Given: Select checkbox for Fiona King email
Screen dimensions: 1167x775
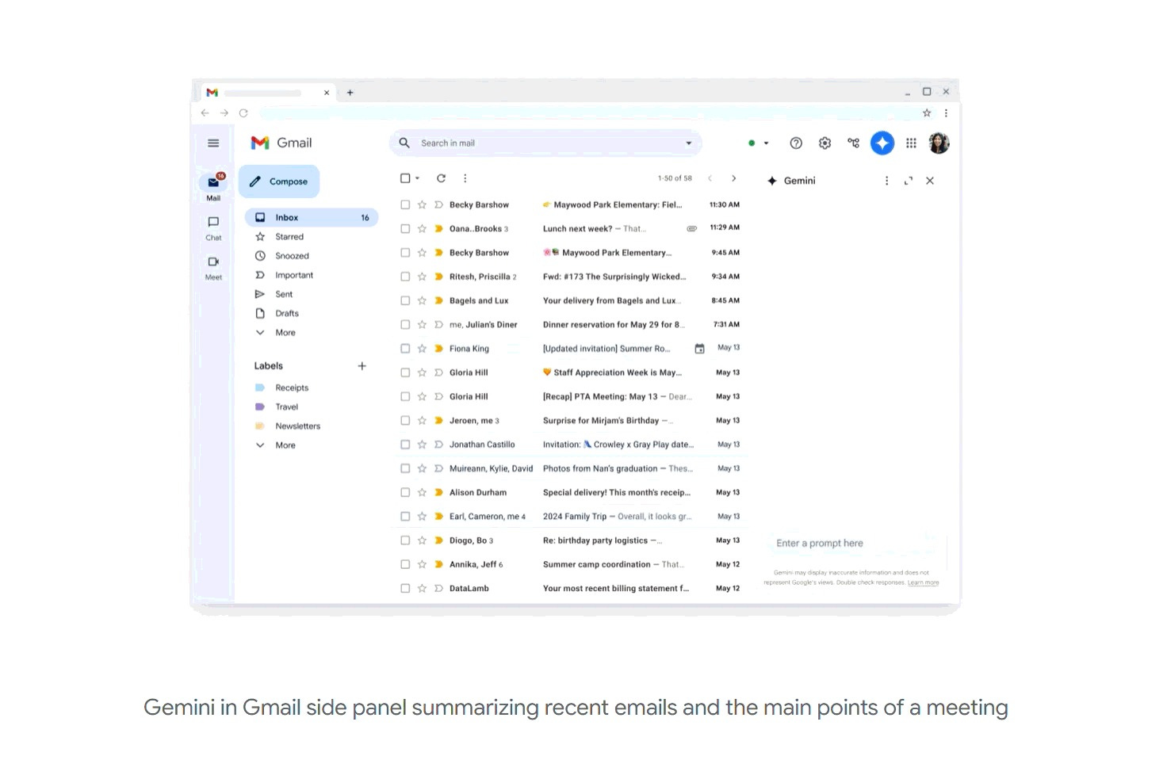Looking at the screenshot, I should click(x=405, y=349).
